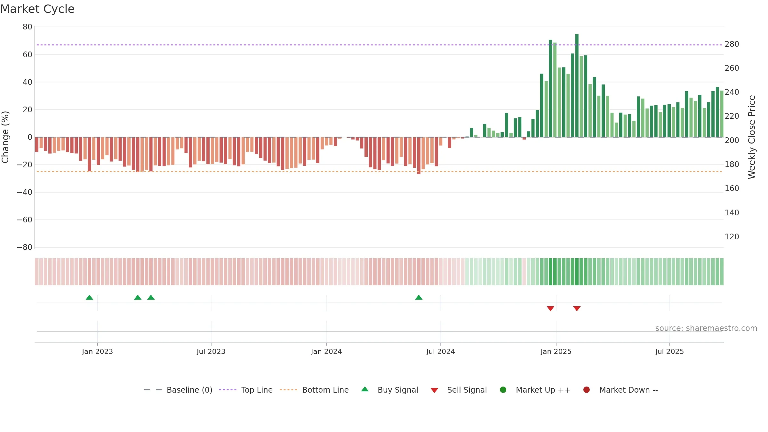This screenshot has height=432, width=768.
Task: Click the Market Cycle chart title
Action: pyautogui.click(x=37, y=9)
